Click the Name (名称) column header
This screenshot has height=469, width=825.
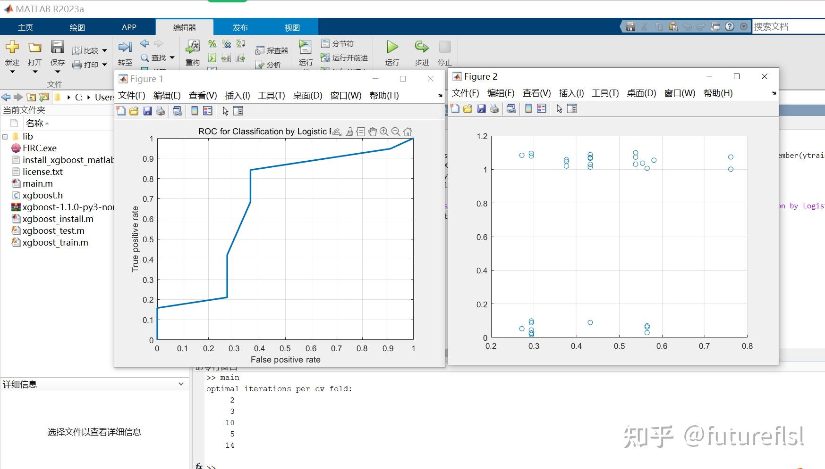tap(34, 123)
